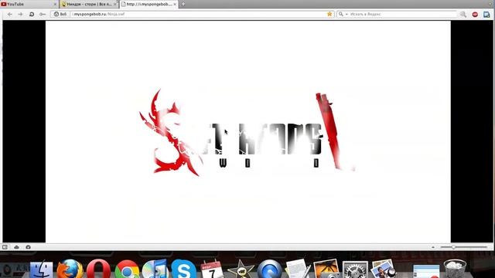Open Skype from the dock

183,269
